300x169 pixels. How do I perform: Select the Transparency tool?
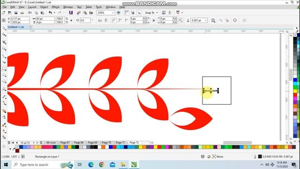(4, 117)
